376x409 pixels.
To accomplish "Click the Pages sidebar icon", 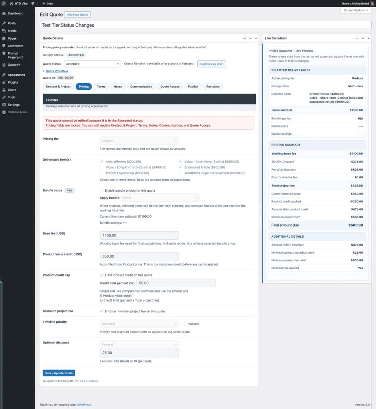I will pyautogui.click(x=4, y=38).
